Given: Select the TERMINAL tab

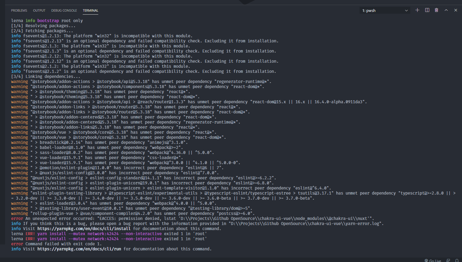Looking at the screenshot, I should pos(90,10).
